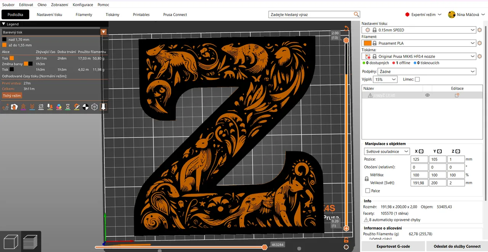Click the Exportovat G-code button
The image size is (488, 252).
tap(393, 246)
